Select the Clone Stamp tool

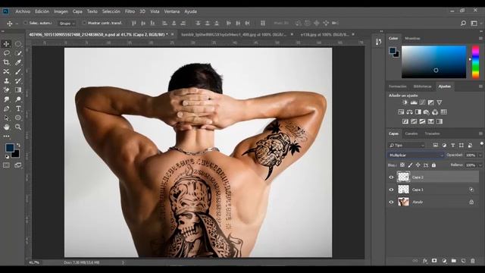(6, 81)
